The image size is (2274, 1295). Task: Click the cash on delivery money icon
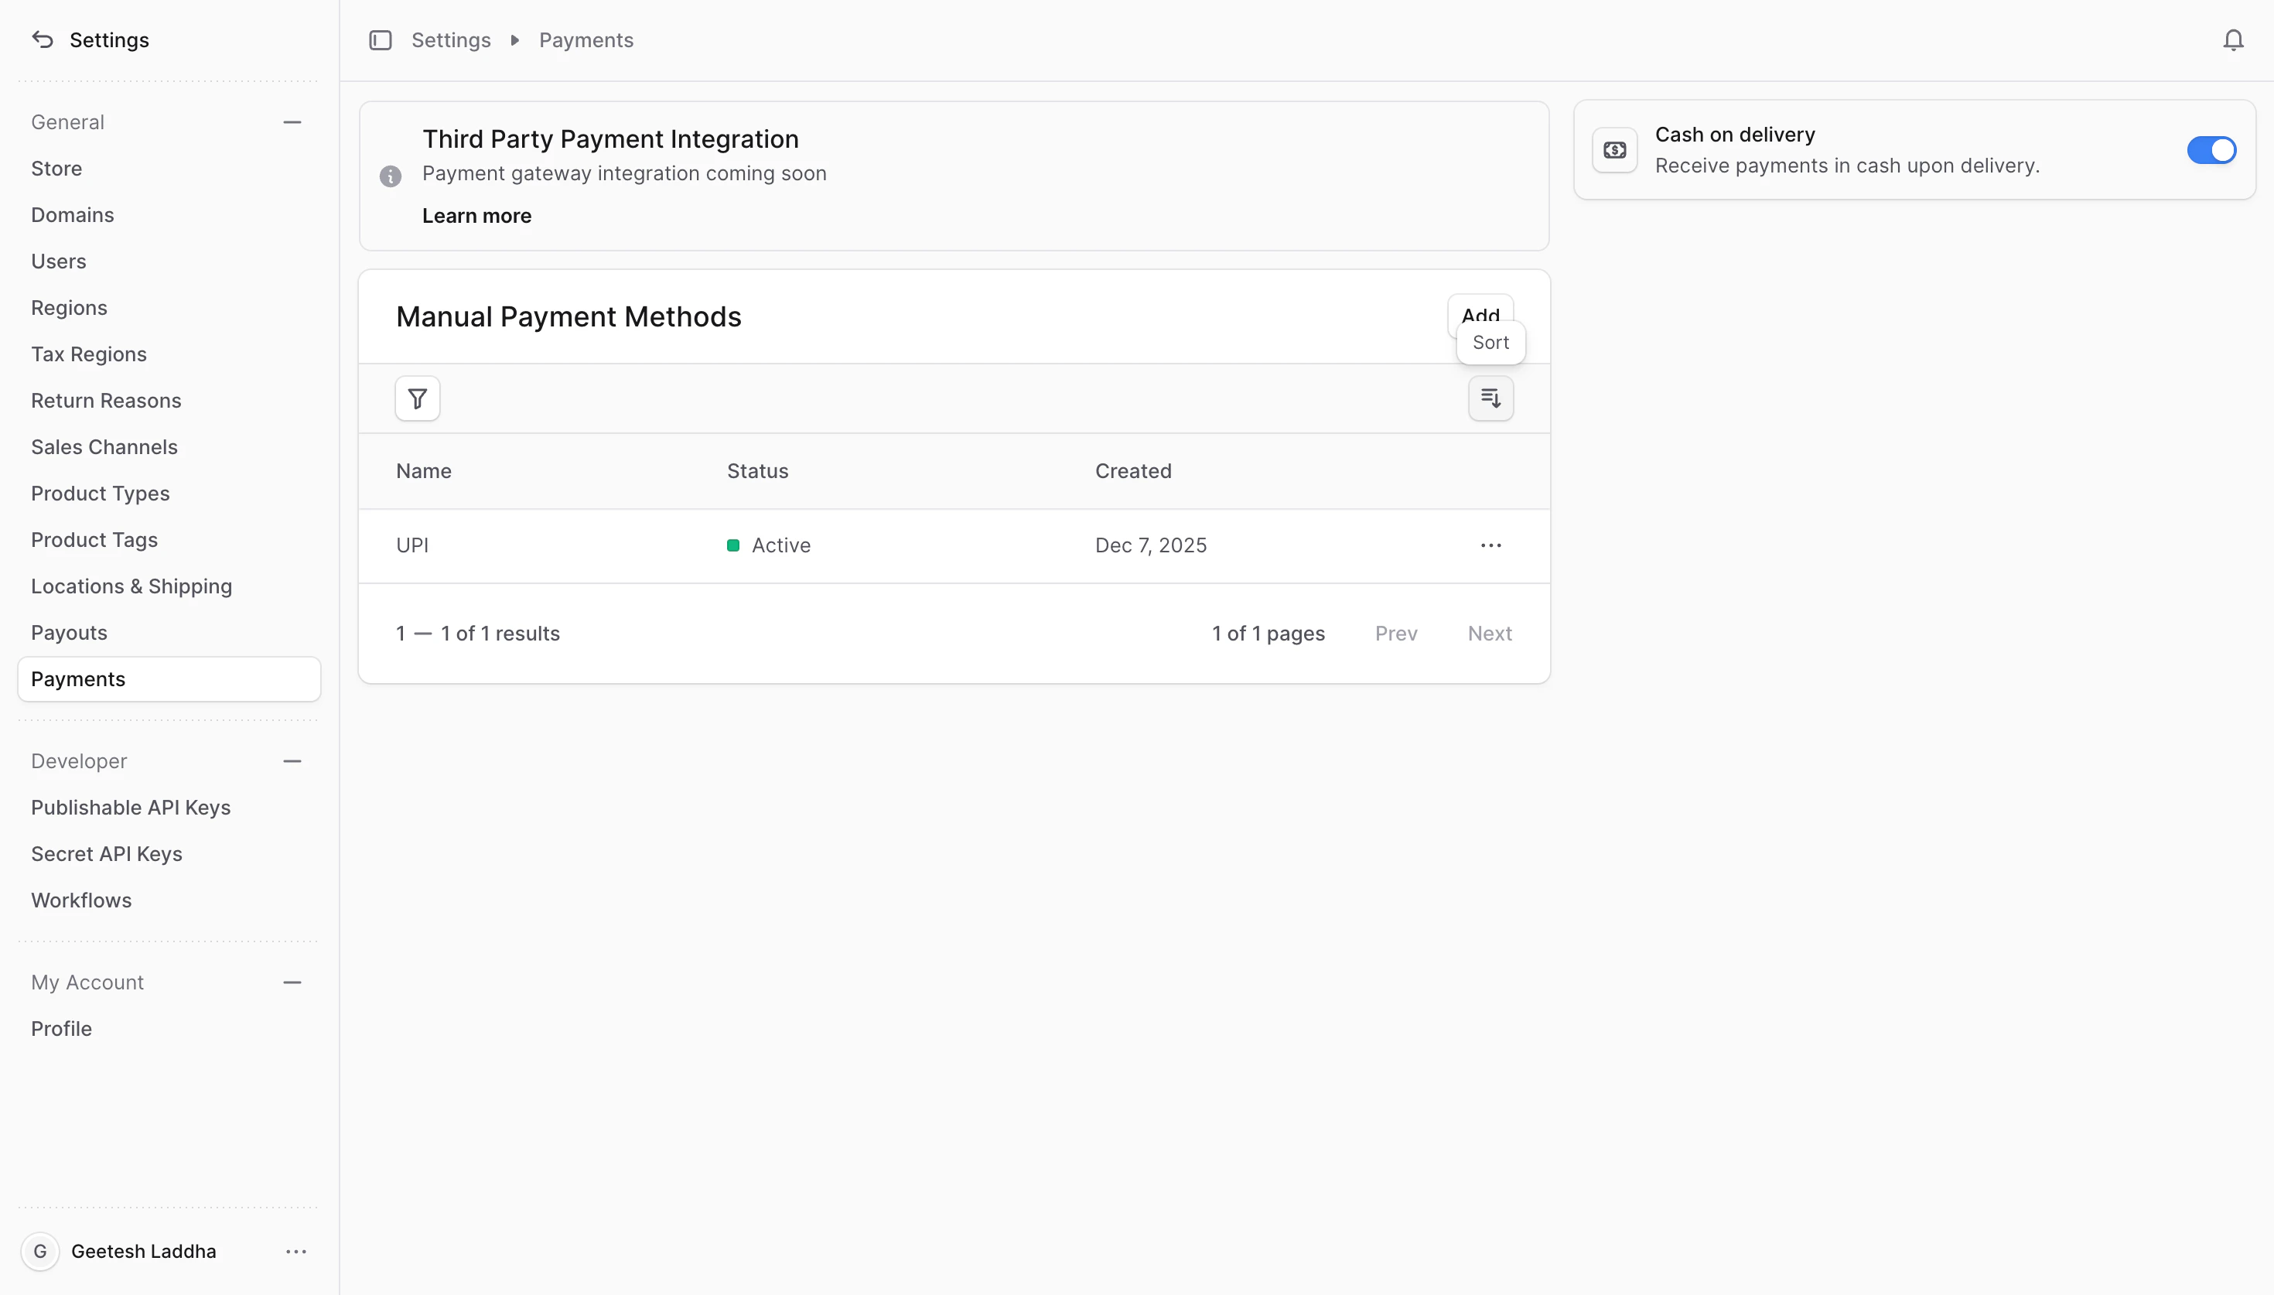[1614, 150]
